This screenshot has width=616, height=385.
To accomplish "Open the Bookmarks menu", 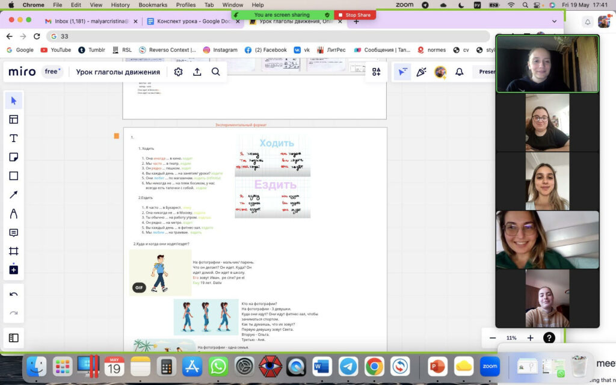I will [153, 5].
